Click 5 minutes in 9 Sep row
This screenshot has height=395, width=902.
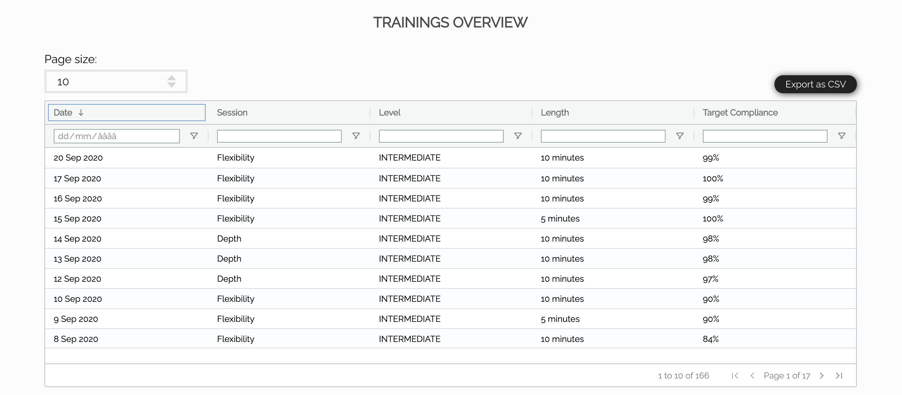(x=560, y=319)
